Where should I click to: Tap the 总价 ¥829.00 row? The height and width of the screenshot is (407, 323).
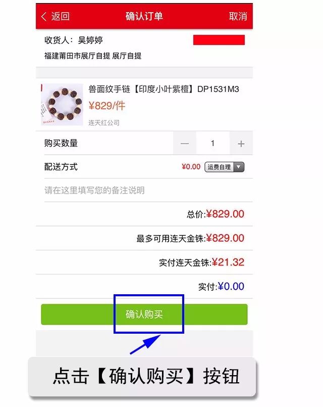[144, 214]
